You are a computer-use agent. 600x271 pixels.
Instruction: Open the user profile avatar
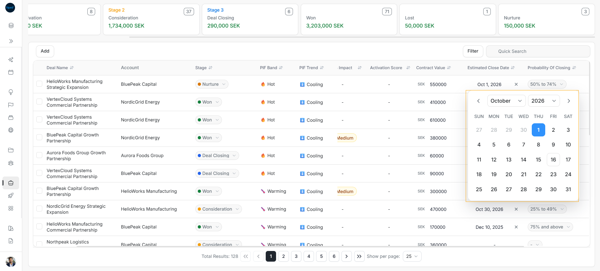11,262
